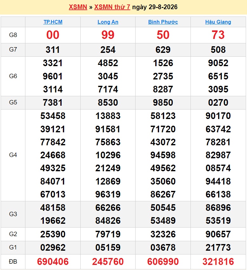Click G4 number 21249
The width and height of the screenshot is (247, 270).
pyautogui.click(x=108, y=168)
